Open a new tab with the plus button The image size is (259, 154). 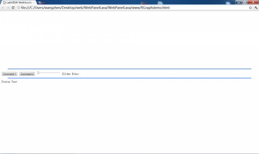[x=40, y=2]
